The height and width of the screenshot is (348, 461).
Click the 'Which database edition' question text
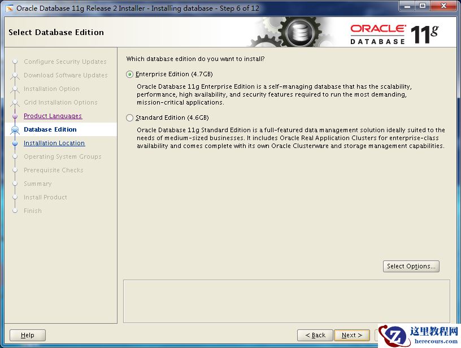pos(195,59)
